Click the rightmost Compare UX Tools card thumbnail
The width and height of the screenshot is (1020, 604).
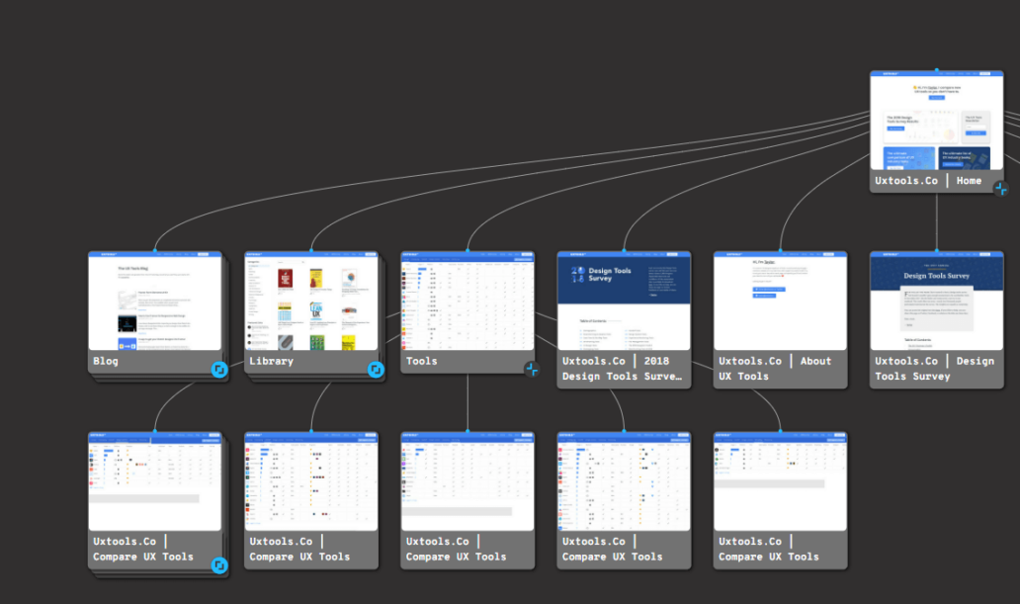pyautogui.click(x=780, y=481)
